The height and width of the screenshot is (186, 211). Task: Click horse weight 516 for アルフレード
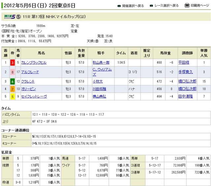(x=159, y=72)
